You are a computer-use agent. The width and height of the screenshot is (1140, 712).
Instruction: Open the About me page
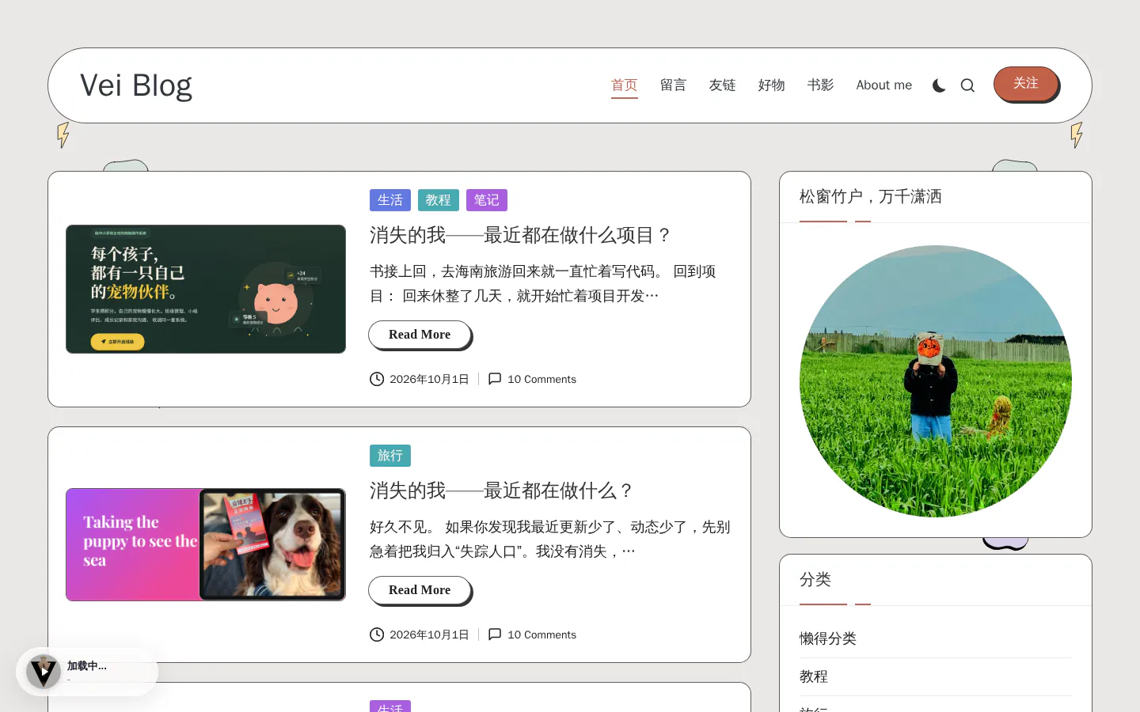tap(883, 85)
